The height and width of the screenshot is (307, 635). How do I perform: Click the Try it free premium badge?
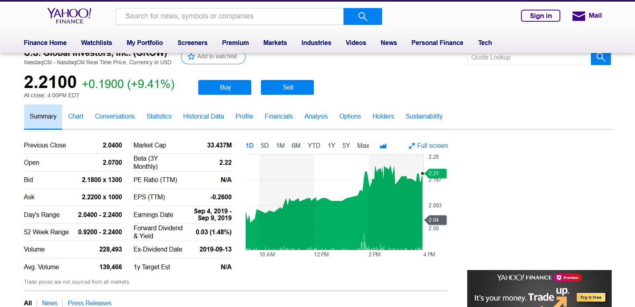[591, 297]
